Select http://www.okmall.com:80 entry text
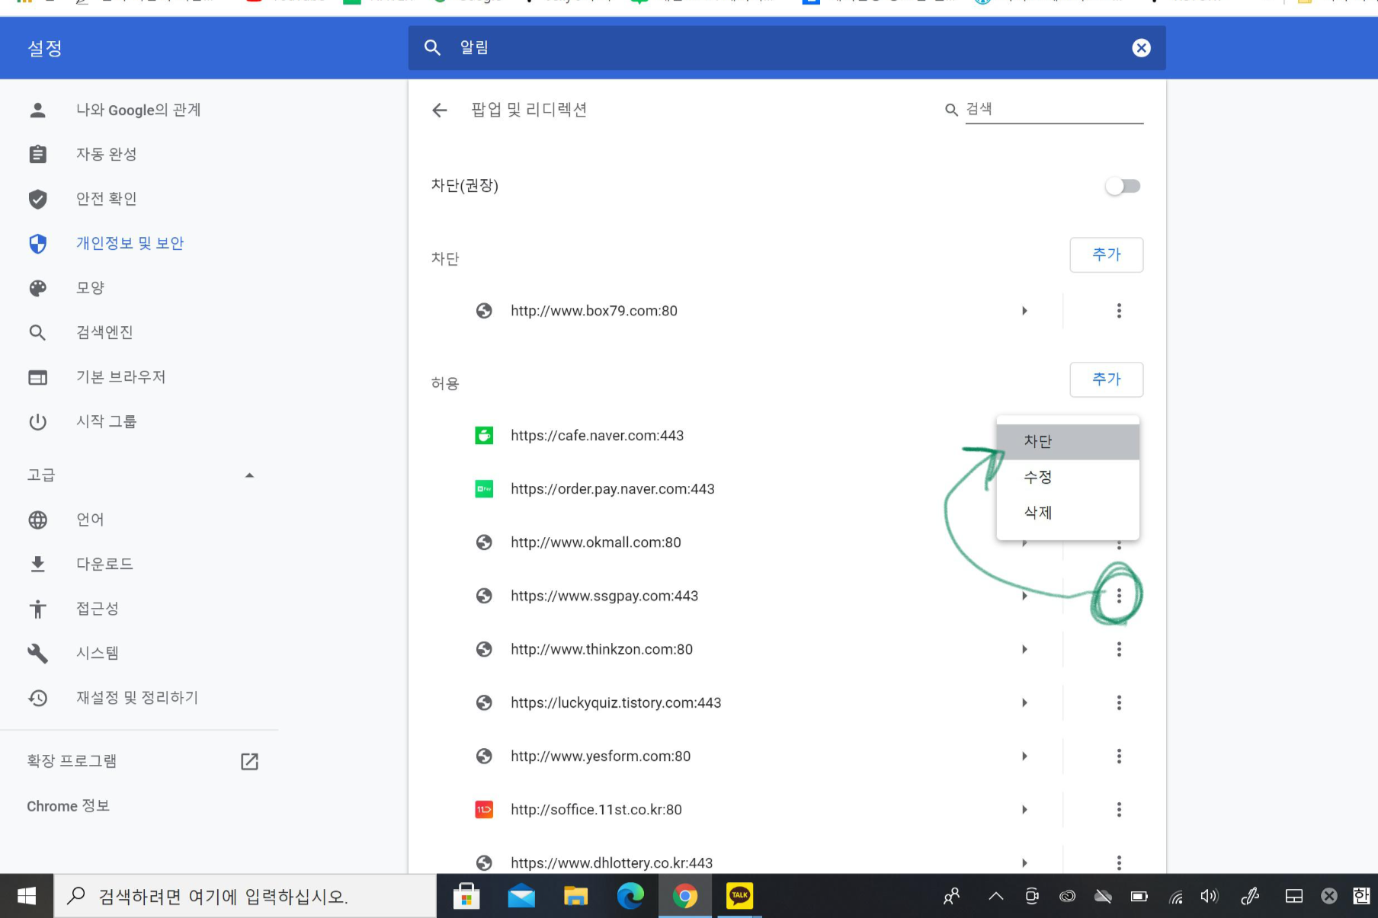Viewport: 1378px width, 918px height. [596, 542]
